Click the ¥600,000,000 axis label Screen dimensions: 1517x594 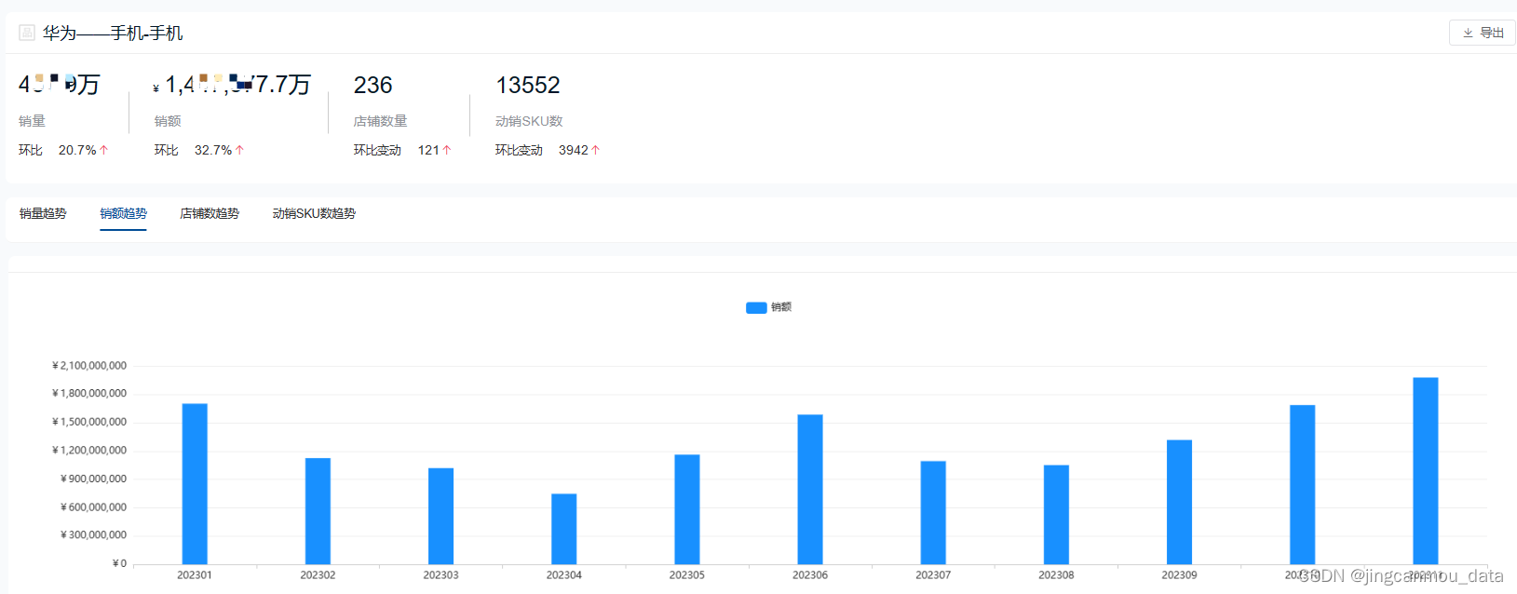pyautogui.click(x=93, y=507)
